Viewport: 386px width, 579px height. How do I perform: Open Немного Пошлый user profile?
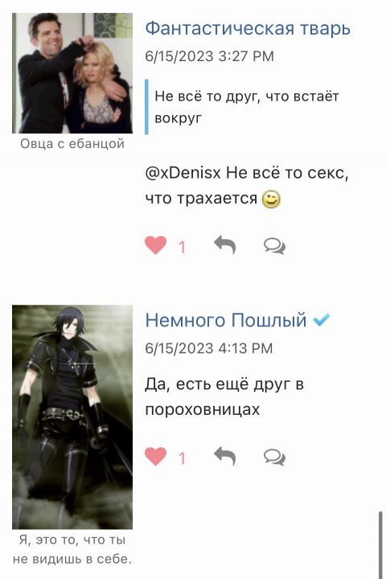click(226, 320)
